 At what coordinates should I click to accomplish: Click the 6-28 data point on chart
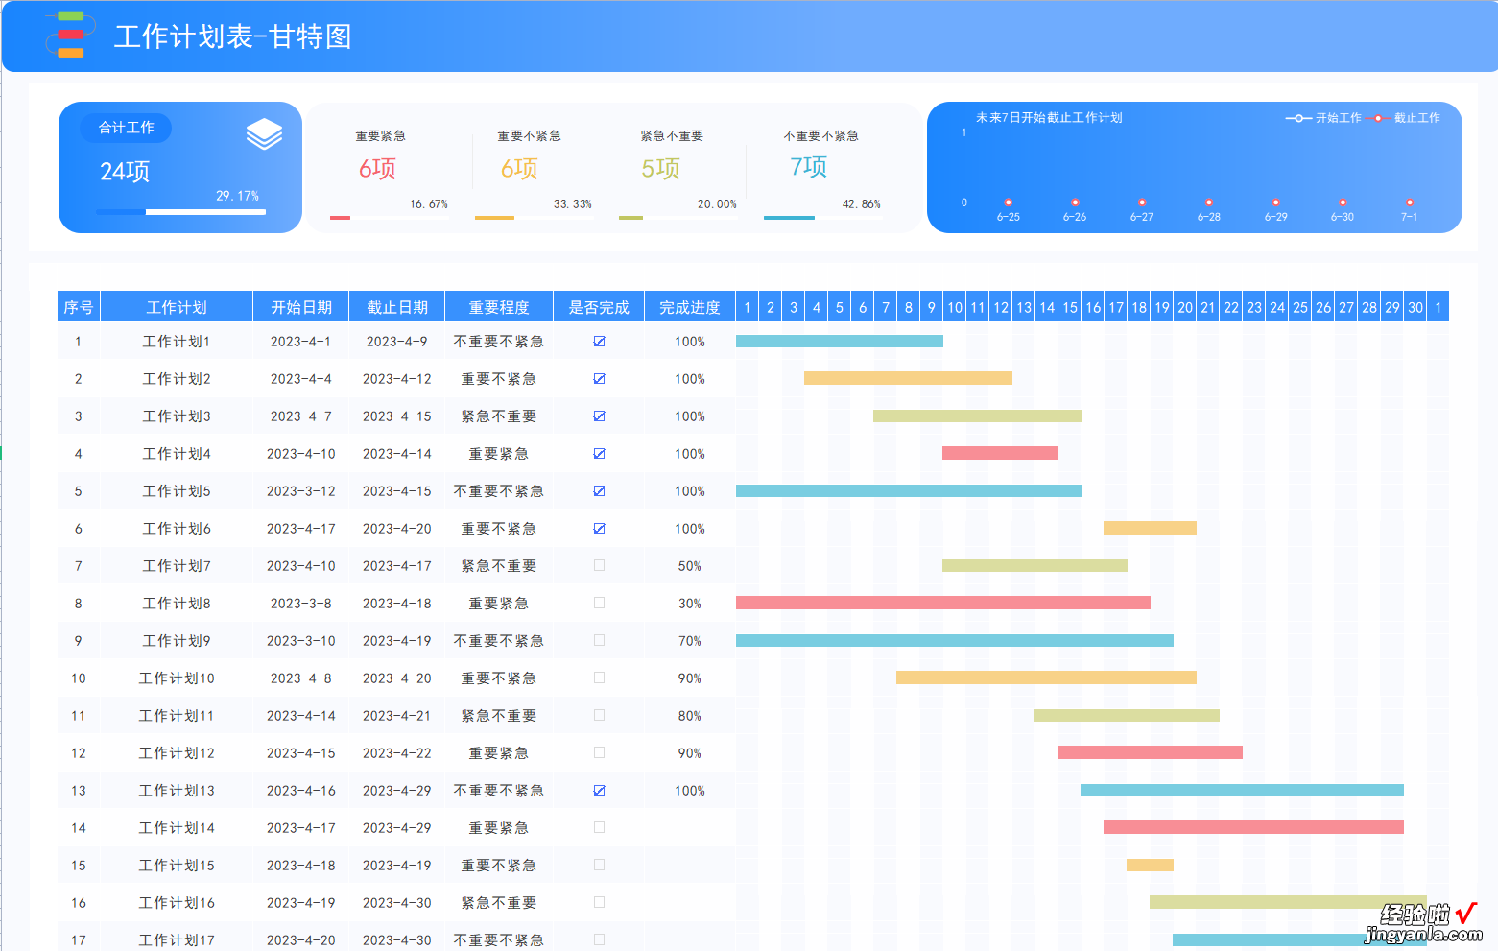coord(1208,202)
